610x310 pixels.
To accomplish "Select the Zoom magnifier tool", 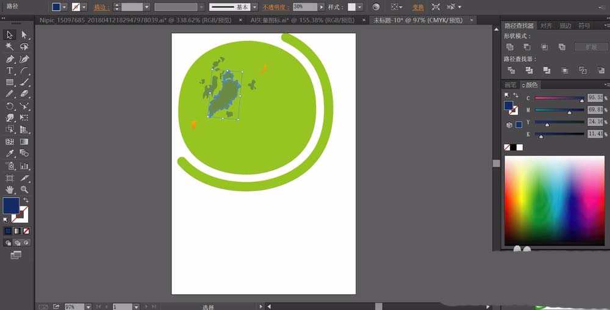I will click(x=24, y=190).
